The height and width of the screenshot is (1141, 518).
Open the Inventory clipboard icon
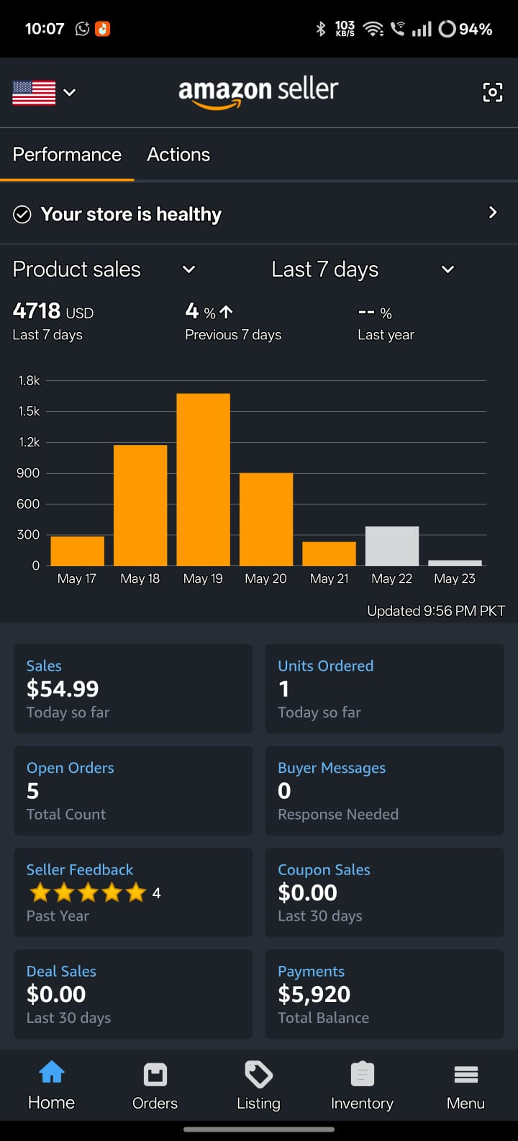362,1075
